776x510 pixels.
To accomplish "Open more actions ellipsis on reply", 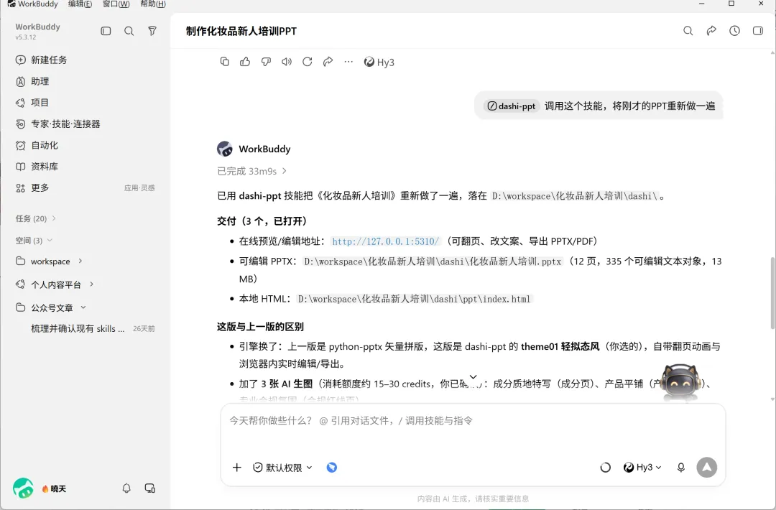I will 348,62.
